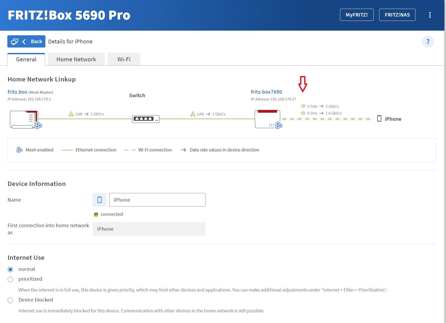Select normal internet use

tap(10, 270)
